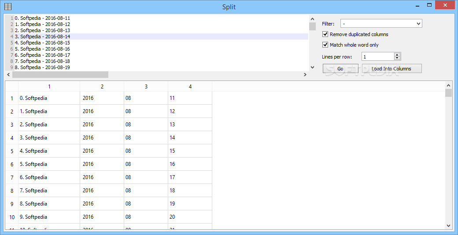Click the editor vertical scrollbar thumb
Image resolution: width=458 pixels, height=235 pixels.
(x=313, y=26)
